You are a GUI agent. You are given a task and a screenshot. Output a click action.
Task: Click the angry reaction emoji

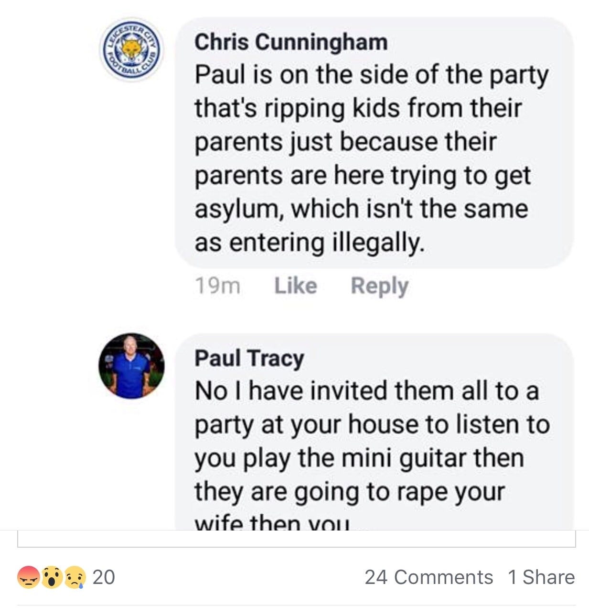[28, 577]
